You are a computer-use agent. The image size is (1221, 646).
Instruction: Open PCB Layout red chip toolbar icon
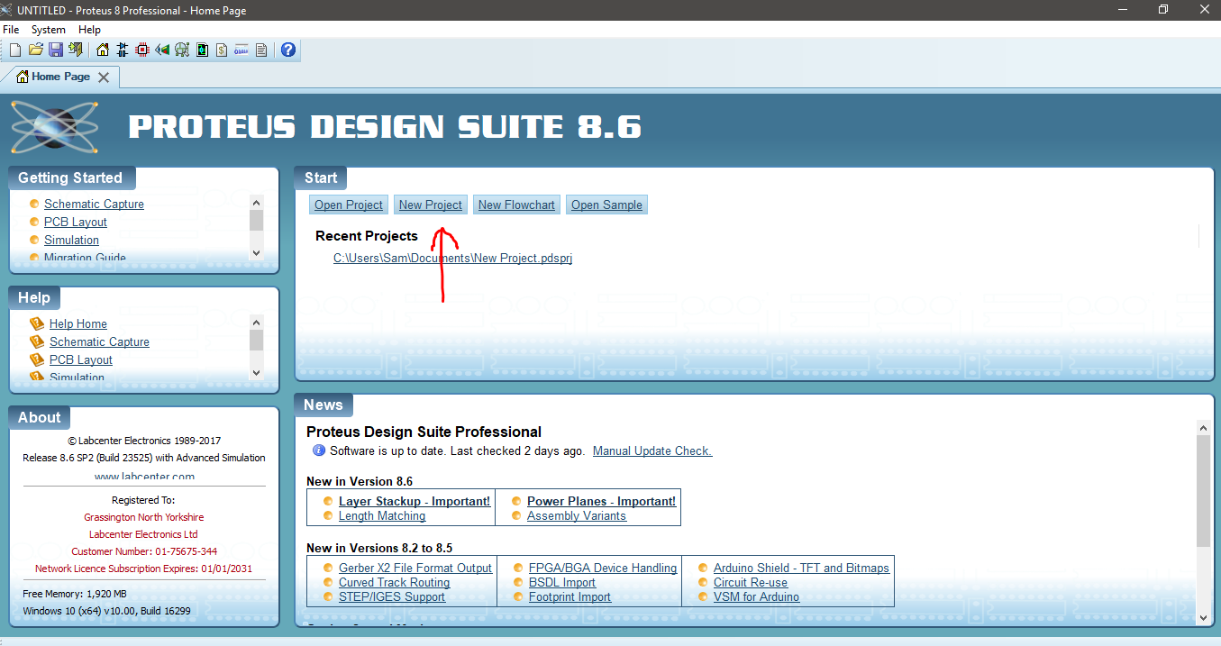(142, 50)
